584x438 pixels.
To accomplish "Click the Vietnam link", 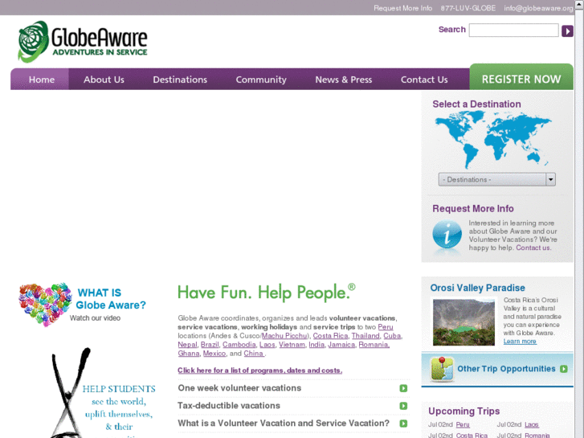I will click(x=292, y=345).
